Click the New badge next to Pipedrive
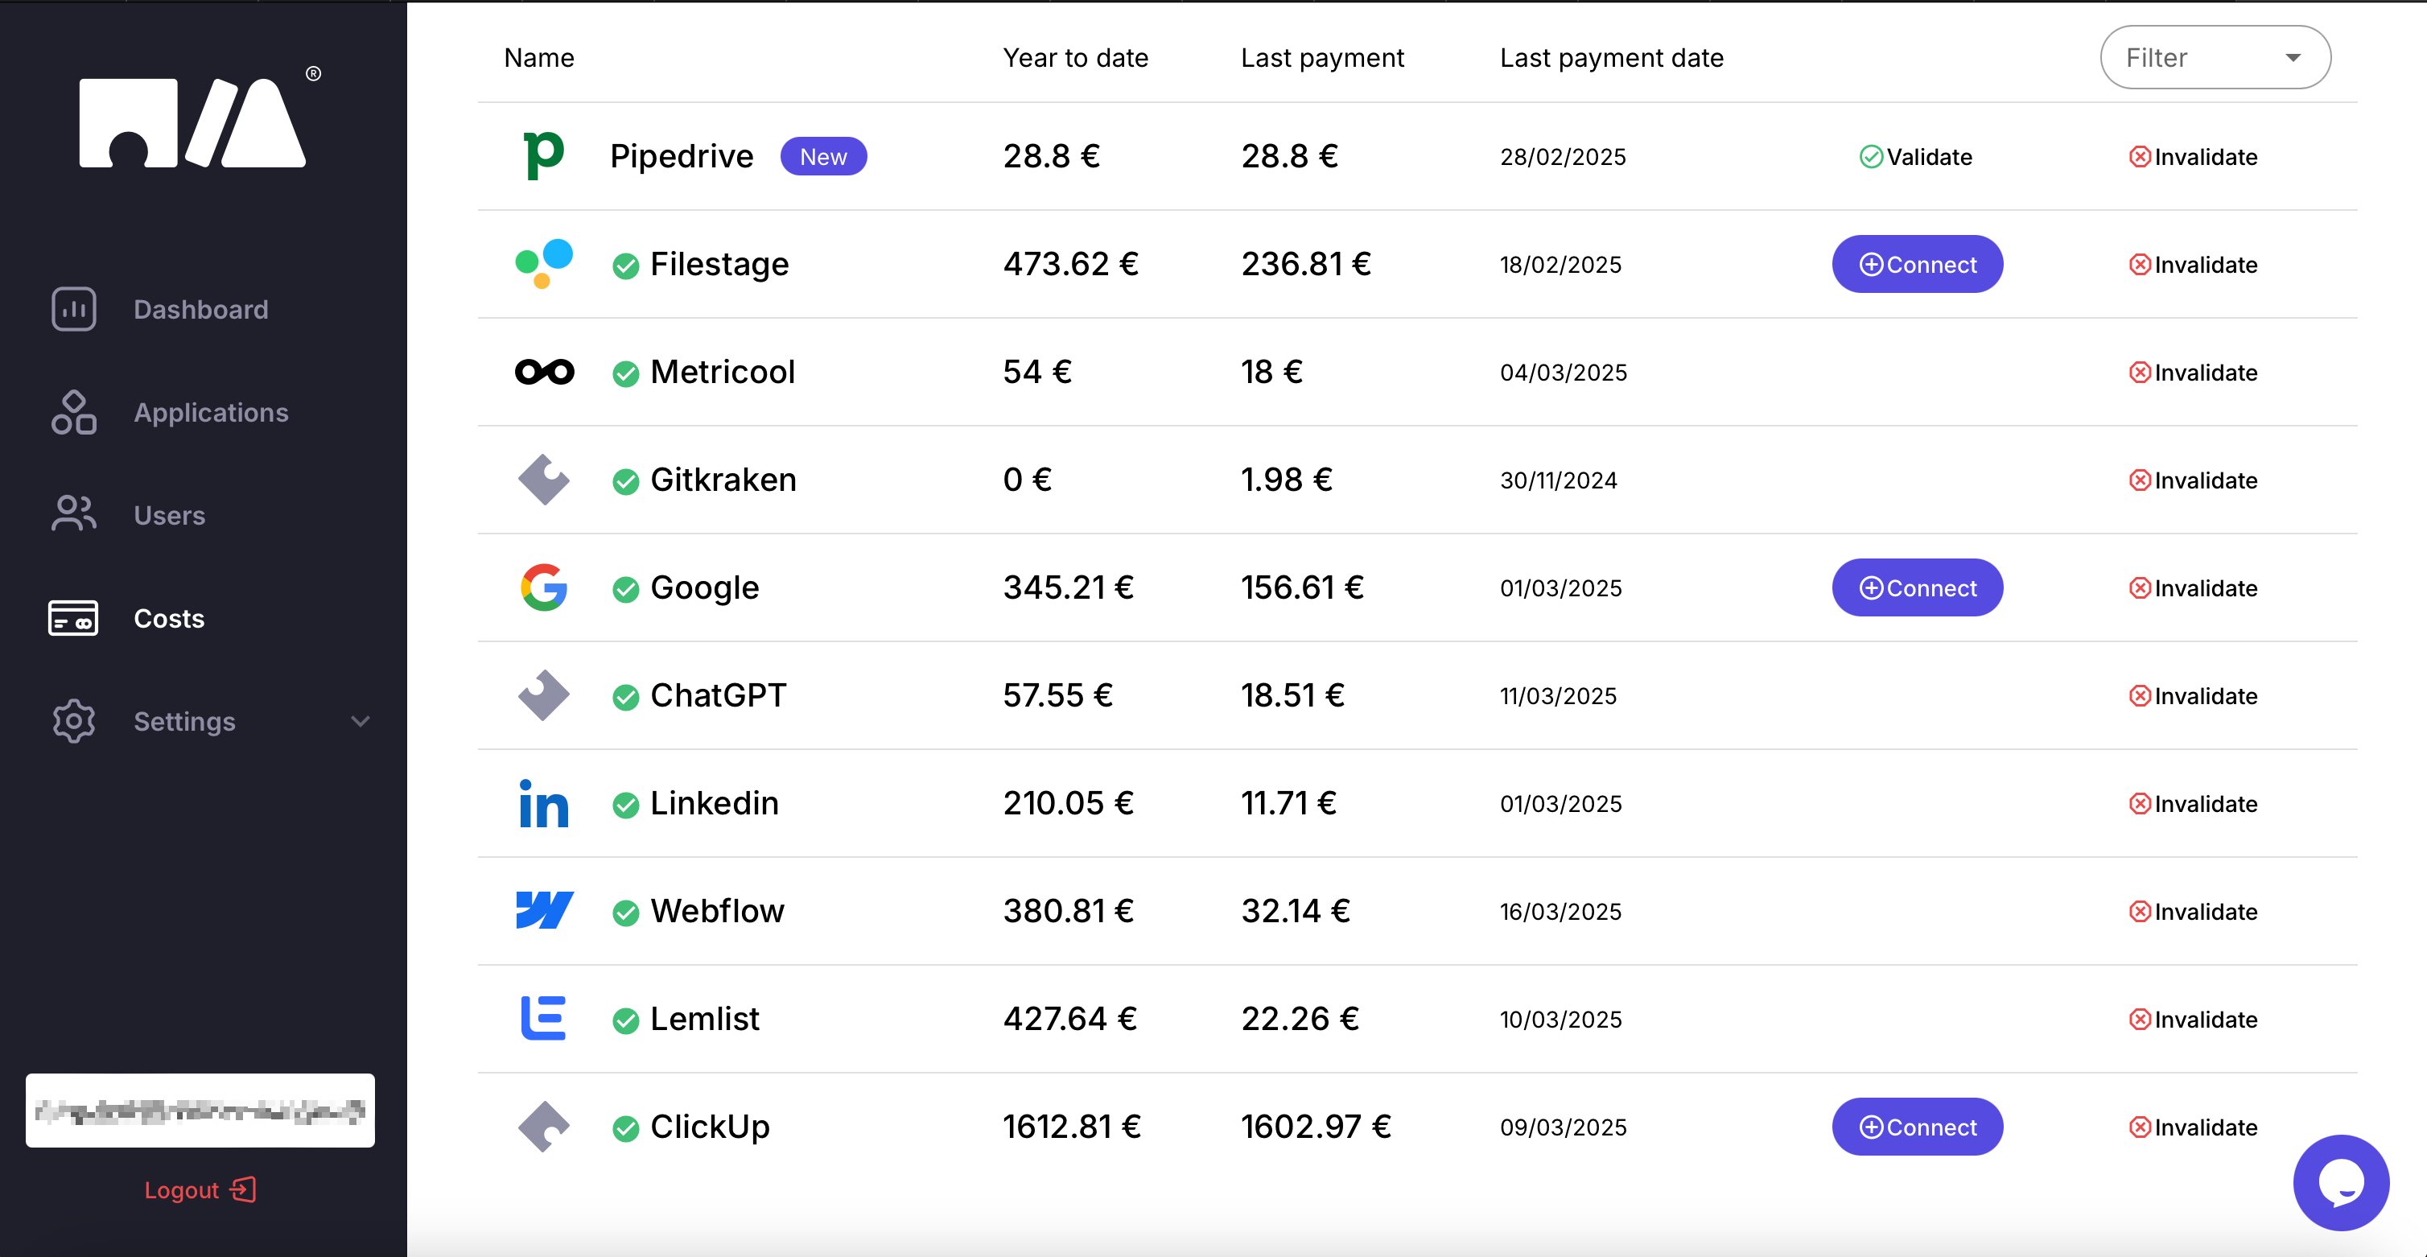 click(823, 156)
